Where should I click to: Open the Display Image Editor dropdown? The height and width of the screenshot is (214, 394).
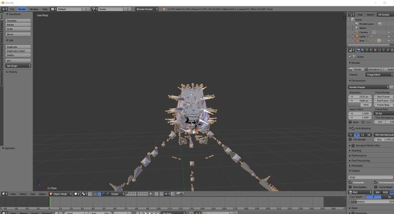click(379, 75)
